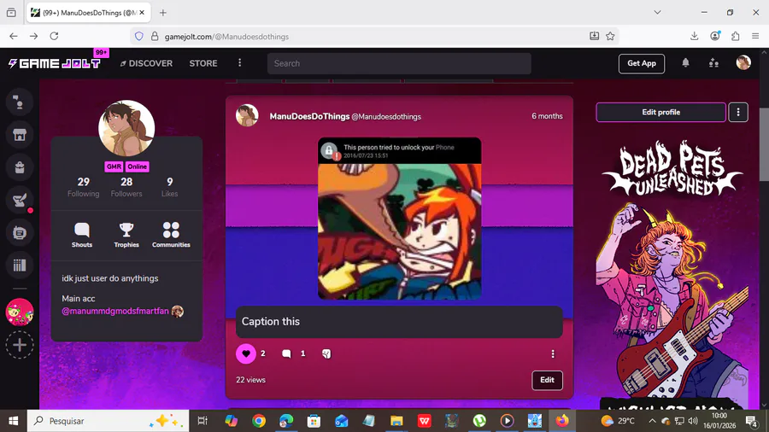Click the post's Edit button

coord(547,380)
